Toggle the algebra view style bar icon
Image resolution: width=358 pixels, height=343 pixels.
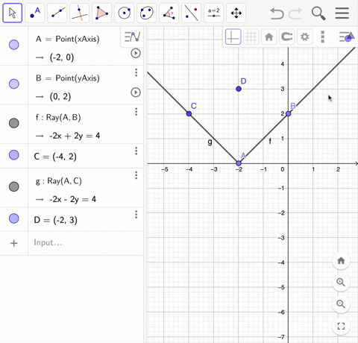coord(132,37)
